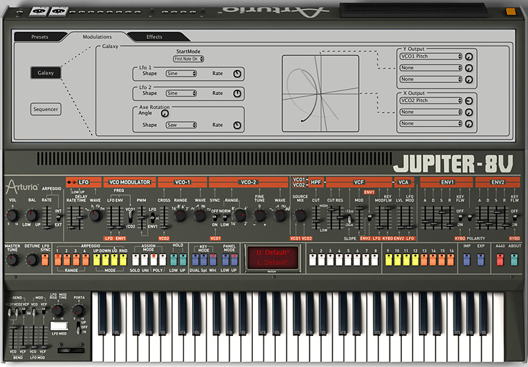Screen dimensions: 528x367
Task: Toggle ENV1 KEY FLW switch
Action: (x=460, y=218)
